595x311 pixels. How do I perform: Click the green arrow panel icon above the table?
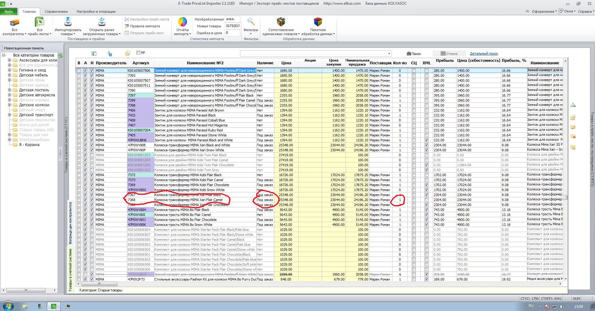coord(94,53)
